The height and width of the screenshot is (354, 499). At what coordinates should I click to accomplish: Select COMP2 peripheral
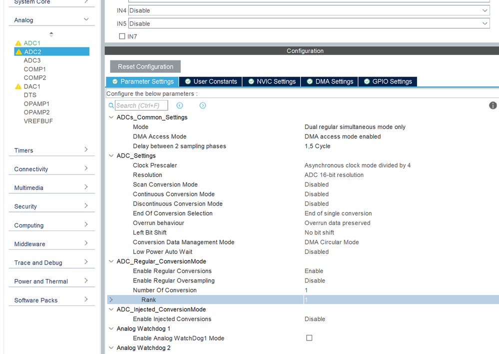(x=34, y=77)
